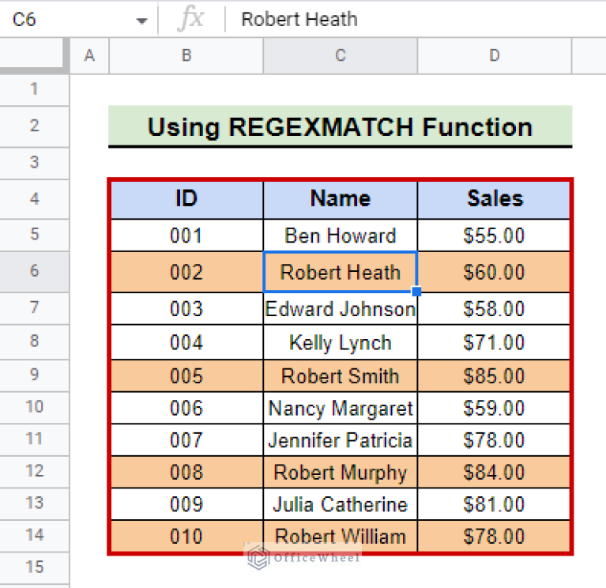The width and height of the screenshot is (606, 588).
Task: Select row 6 header
Action: [34, 271]
